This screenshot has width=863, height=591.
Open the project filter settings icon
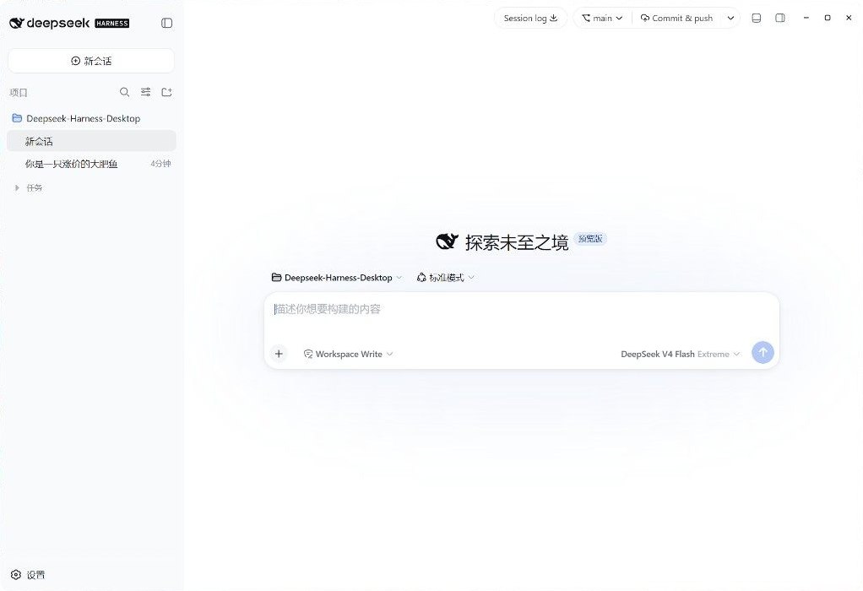click(x=146, y=92)
